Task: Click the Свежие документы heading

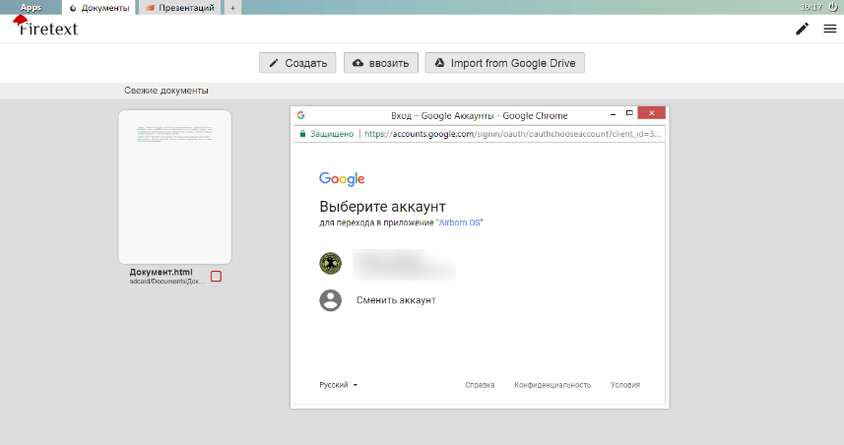Action: [166, 91]
